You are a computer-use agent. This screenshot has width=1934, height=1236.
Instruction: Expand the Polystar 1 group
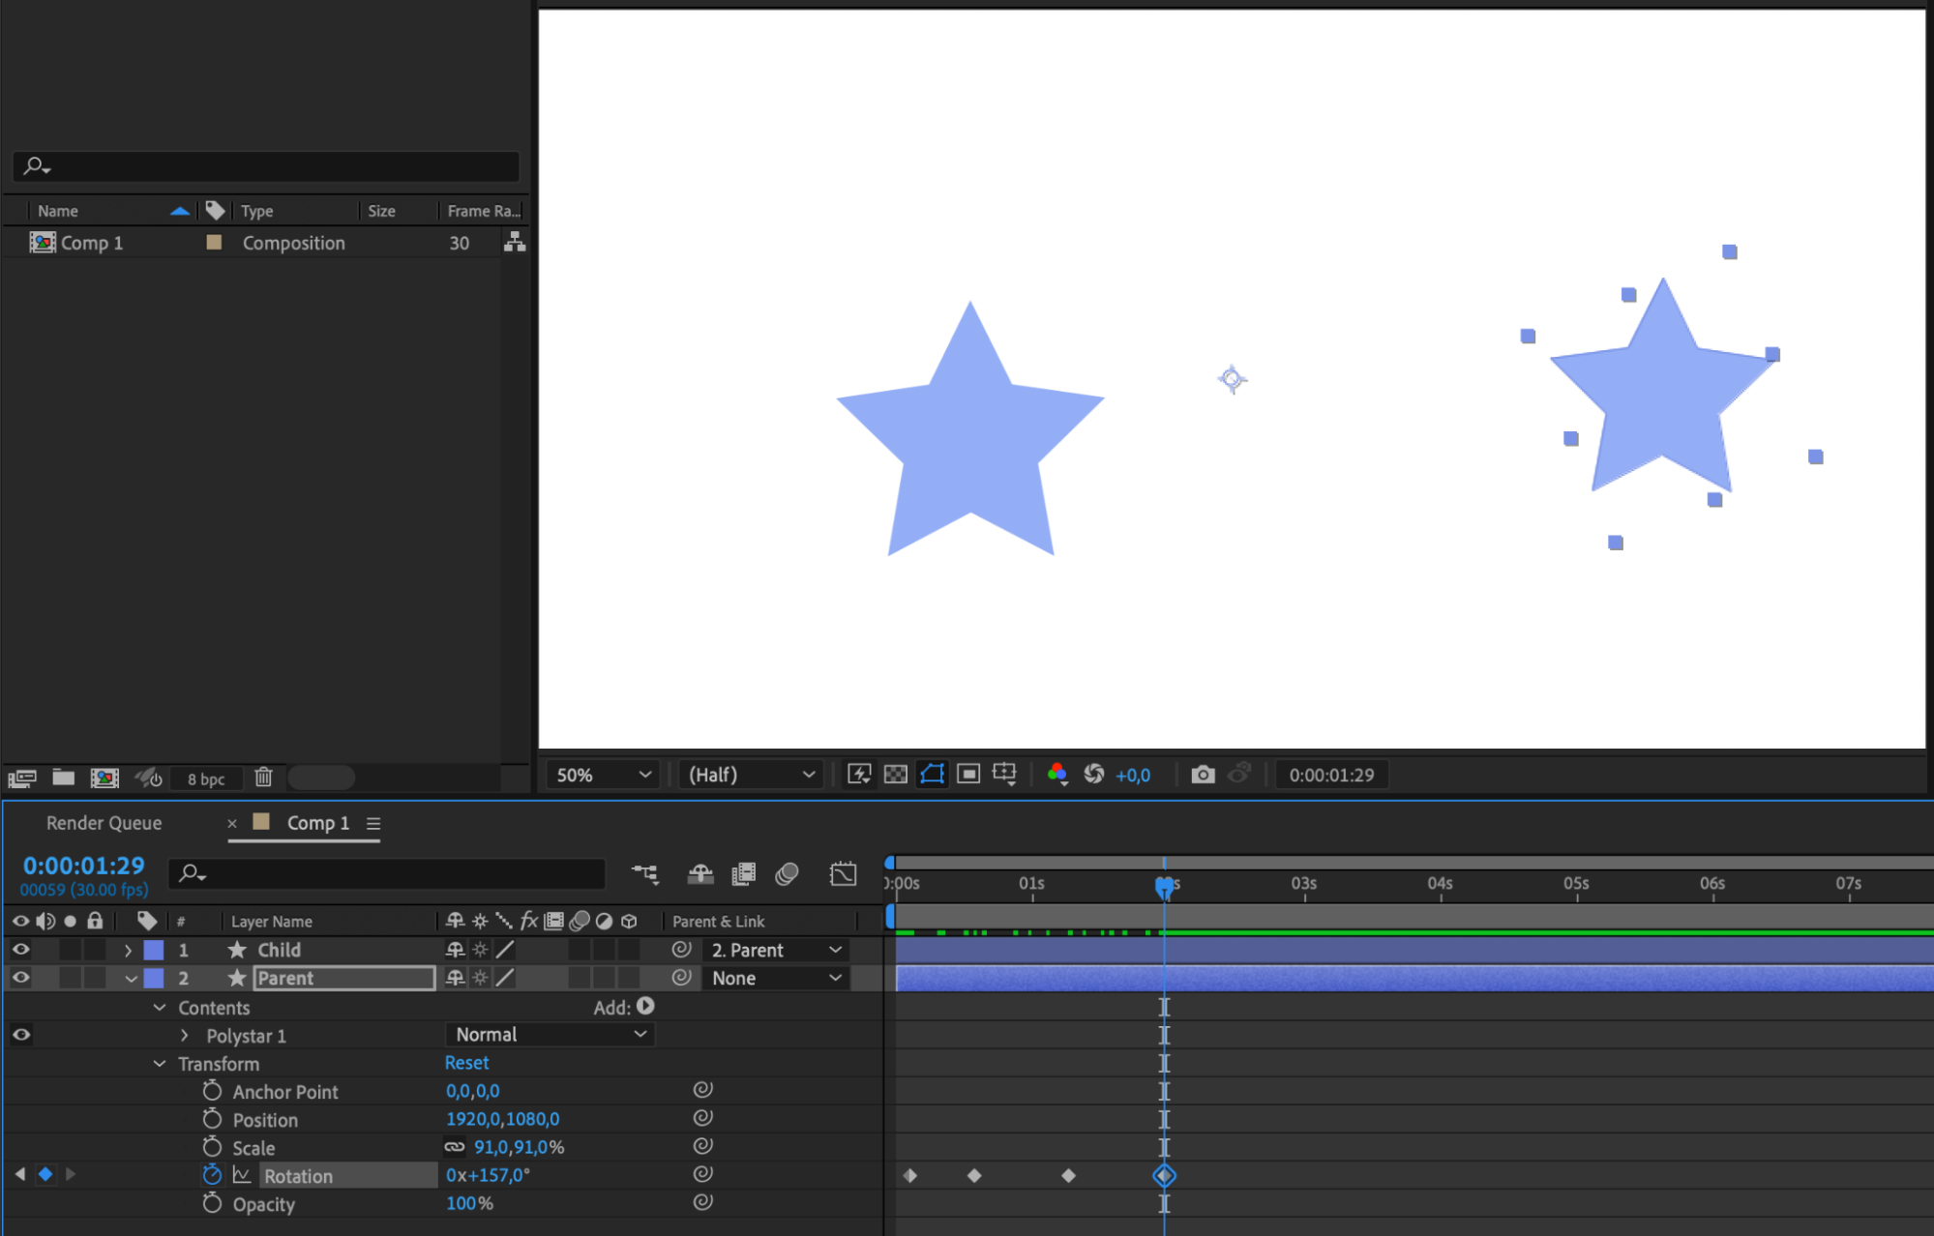185,1036
